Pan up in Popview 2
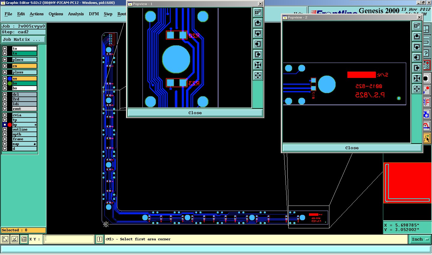Screen dimensions: 432x255 pos(417,36)
